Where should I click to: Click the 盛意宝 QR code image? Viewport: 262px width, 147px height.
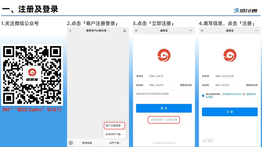click(32, 75)
